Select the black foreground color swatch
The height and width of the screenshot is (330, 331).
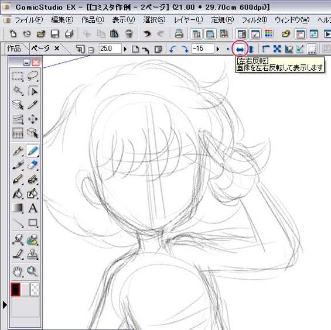tap(15, 289)
